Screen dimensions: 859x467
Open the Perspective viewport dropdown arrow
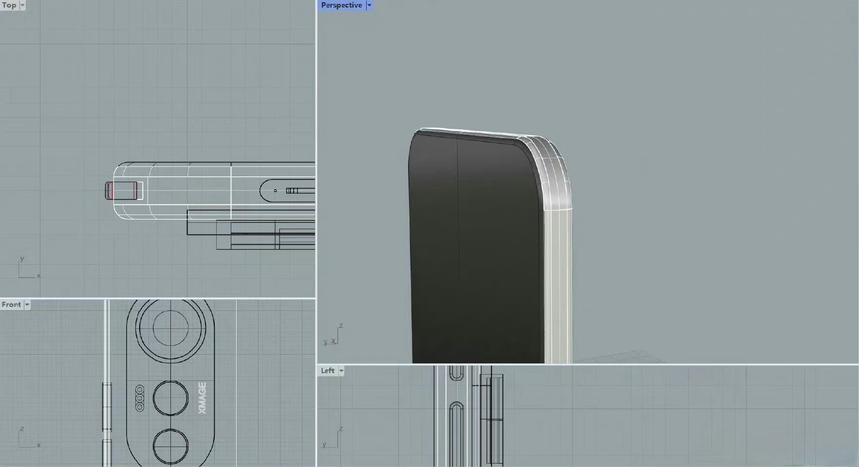pos(369,5)
